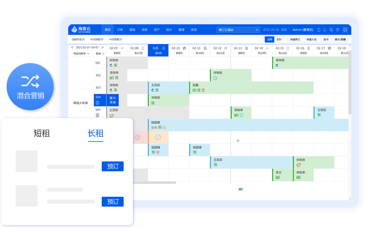Open the 订单 menu in top bar
375x228 pixels.
click(120, 30)
